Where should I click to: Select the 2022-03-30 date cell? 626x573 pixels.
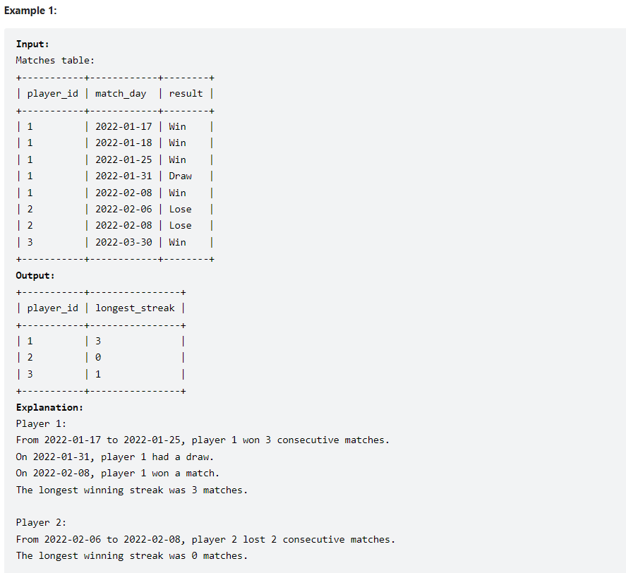click(x=124, y=242)
